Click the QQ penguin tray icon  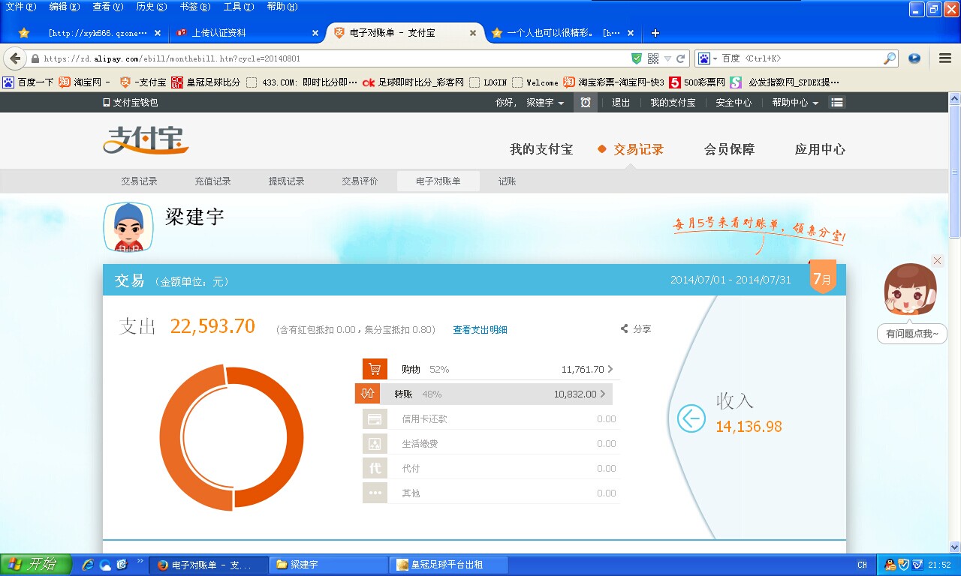[x=890, y=565]
